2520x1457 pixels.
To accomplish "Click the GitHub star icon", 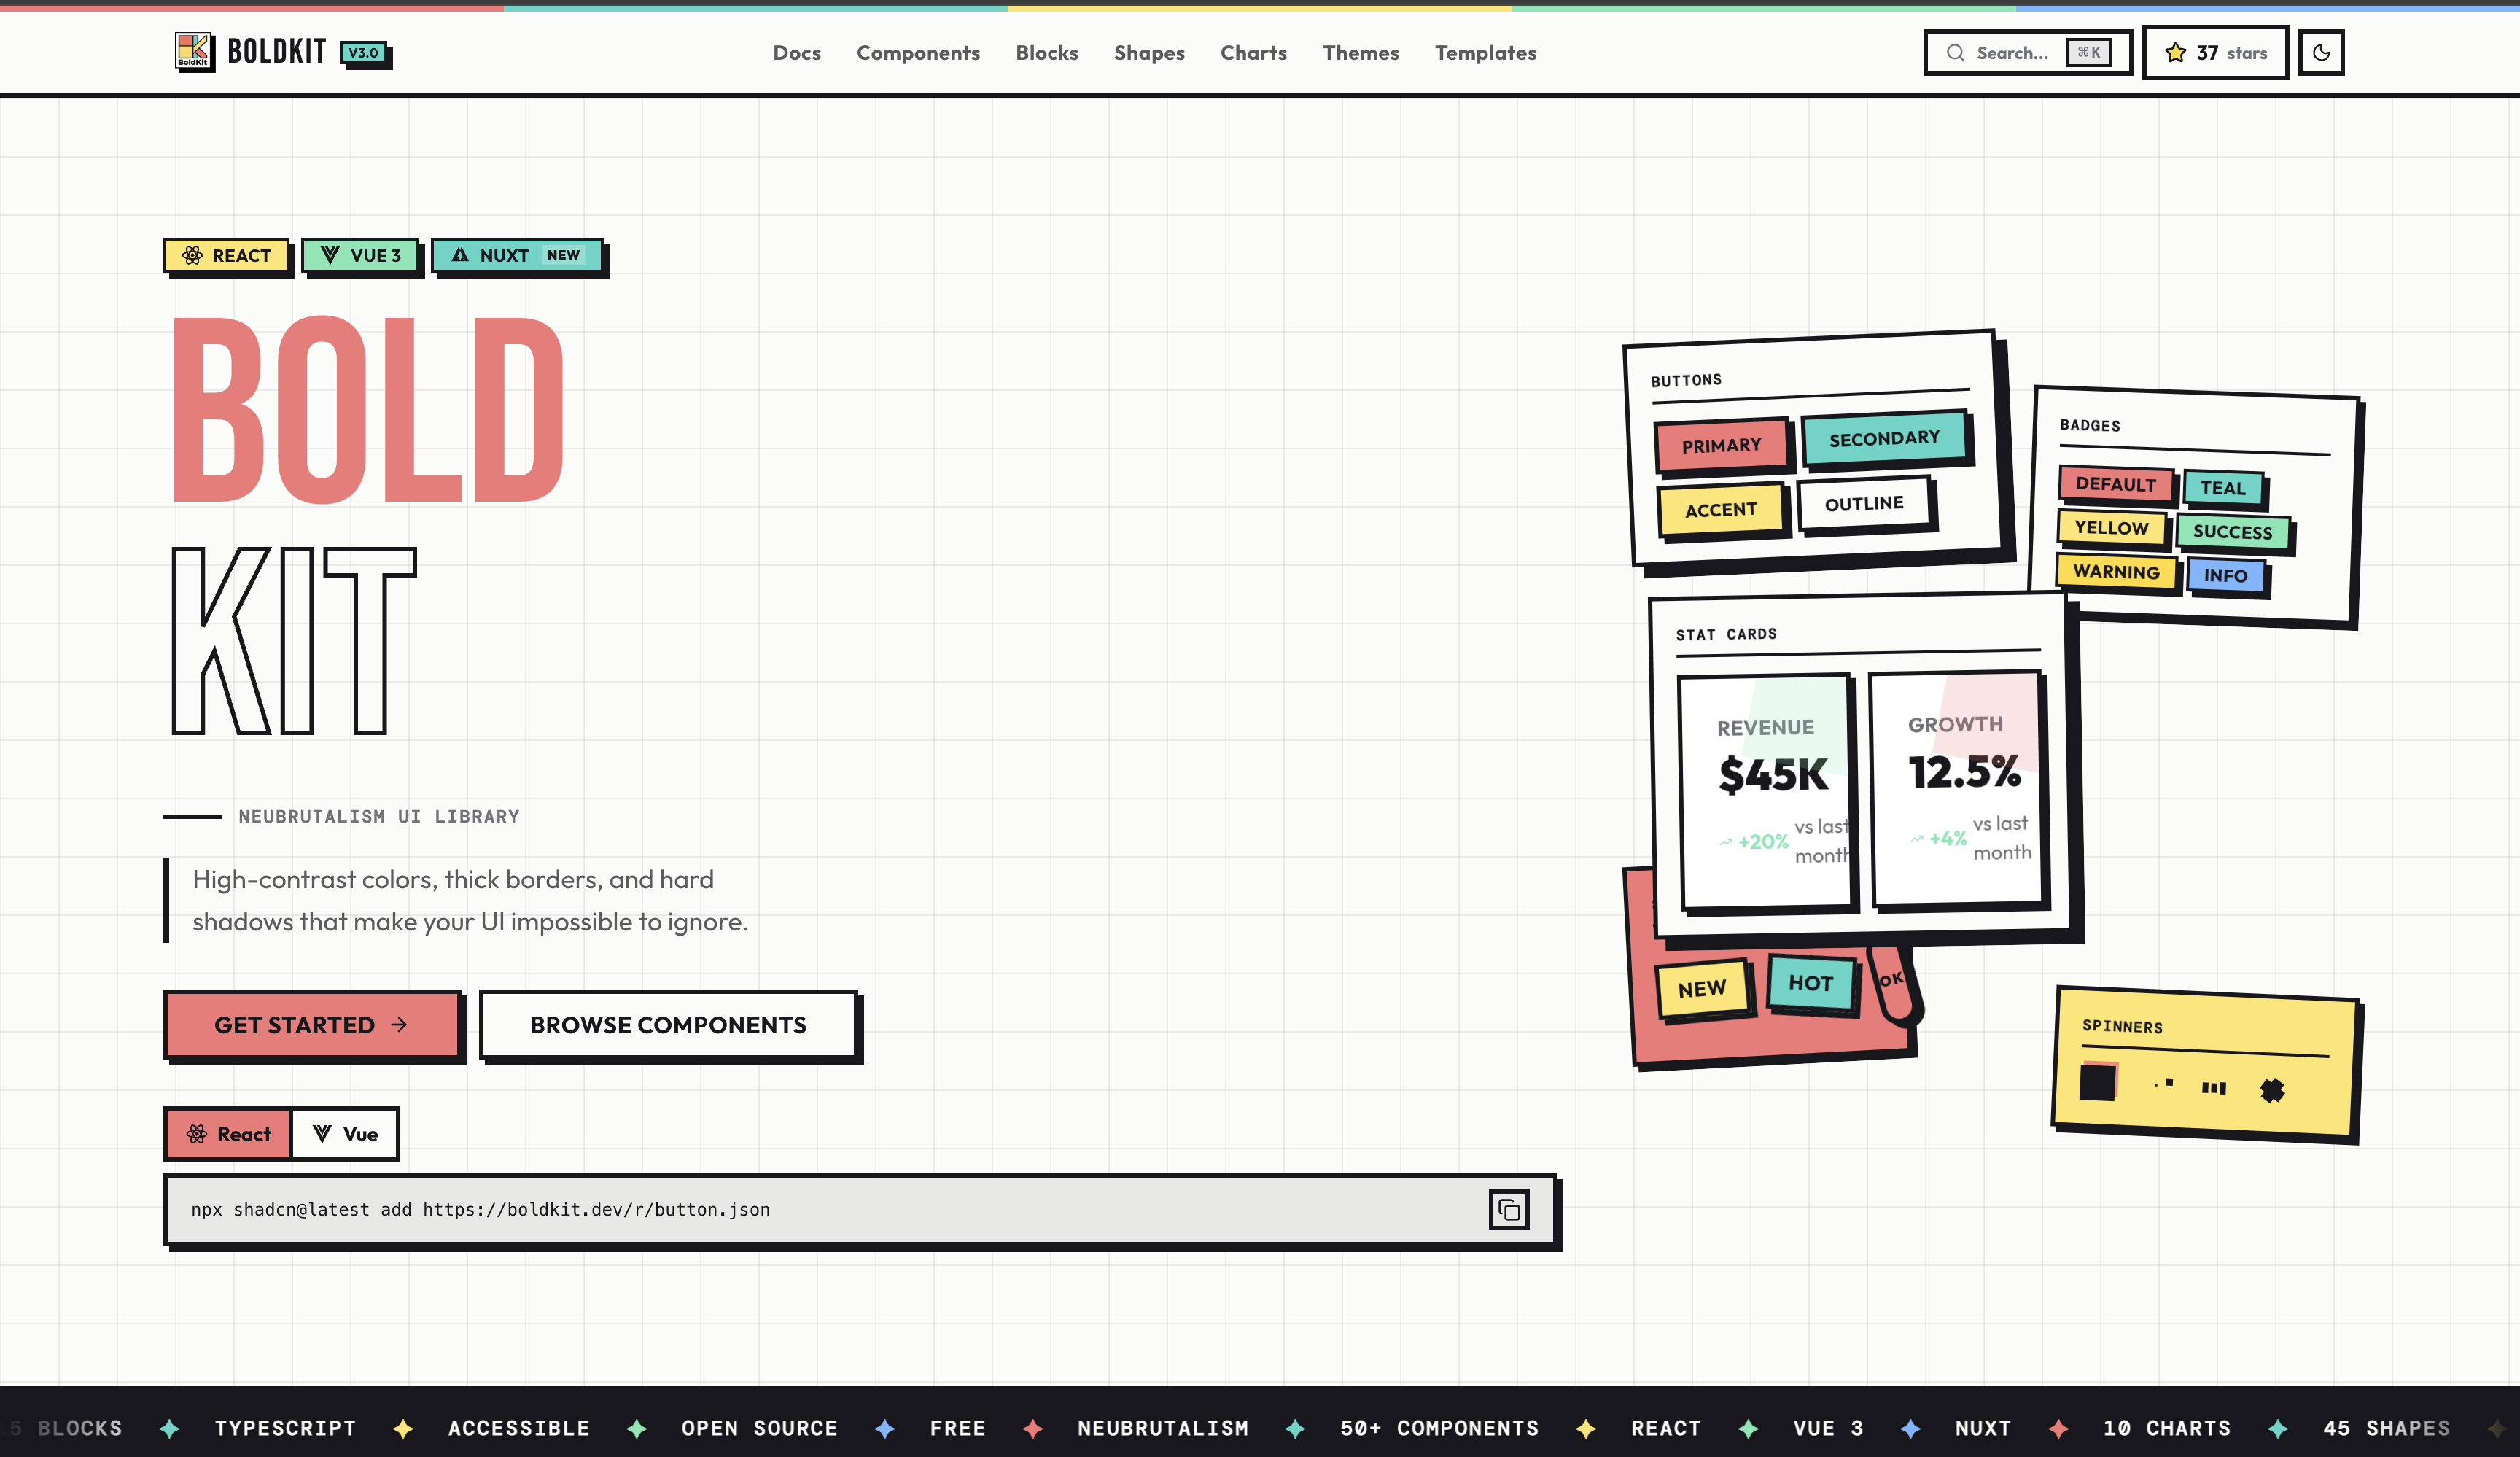I will coord(2175,53).
